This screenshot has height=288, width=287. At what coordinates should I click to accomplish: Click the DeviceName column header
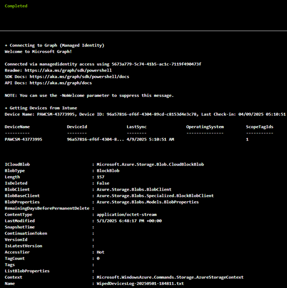(x=17, y=127)
